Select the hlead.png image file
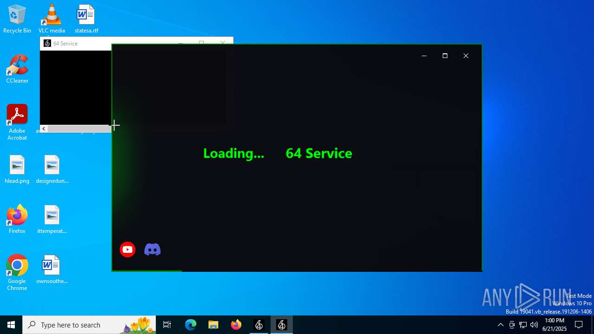This screenshot has height=334, width=594. pyautogui.click(x=17, y=169)
